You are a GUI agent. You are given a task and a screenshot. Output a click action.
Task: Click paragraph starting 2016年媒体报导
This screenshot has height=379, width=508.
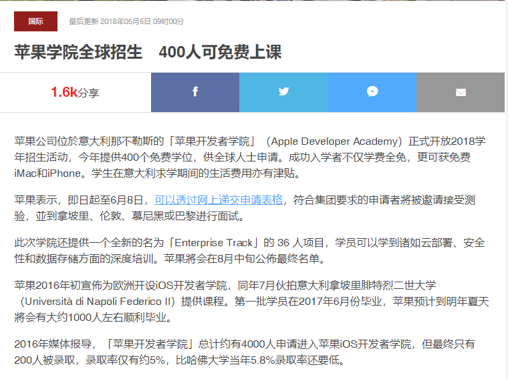pos(245,352)
